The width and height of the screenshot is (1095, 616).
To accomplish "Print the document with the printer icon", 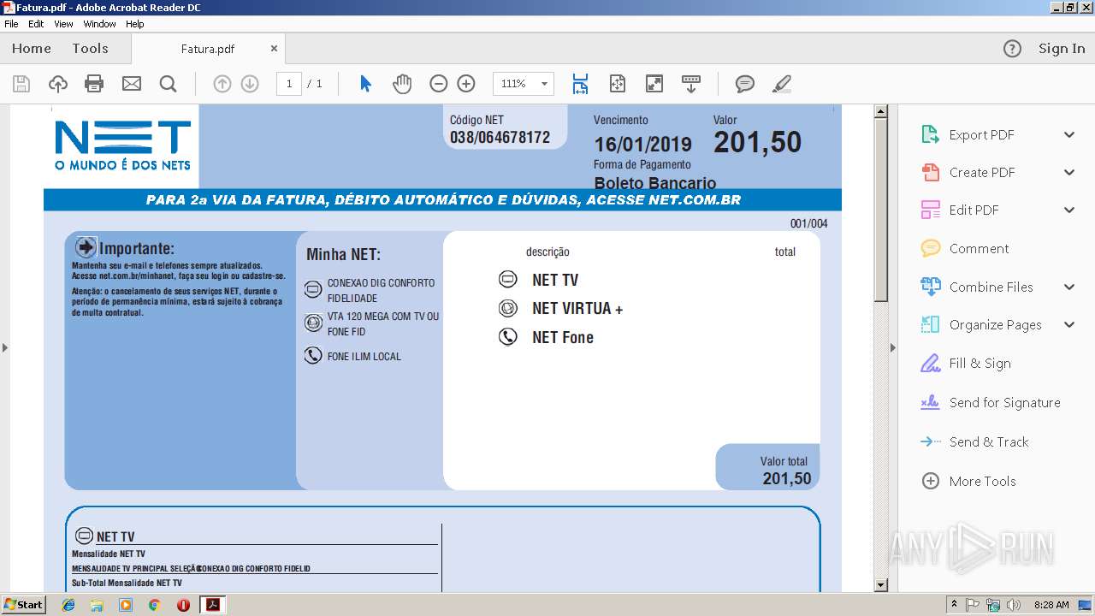I will click(x=94, y=84).
